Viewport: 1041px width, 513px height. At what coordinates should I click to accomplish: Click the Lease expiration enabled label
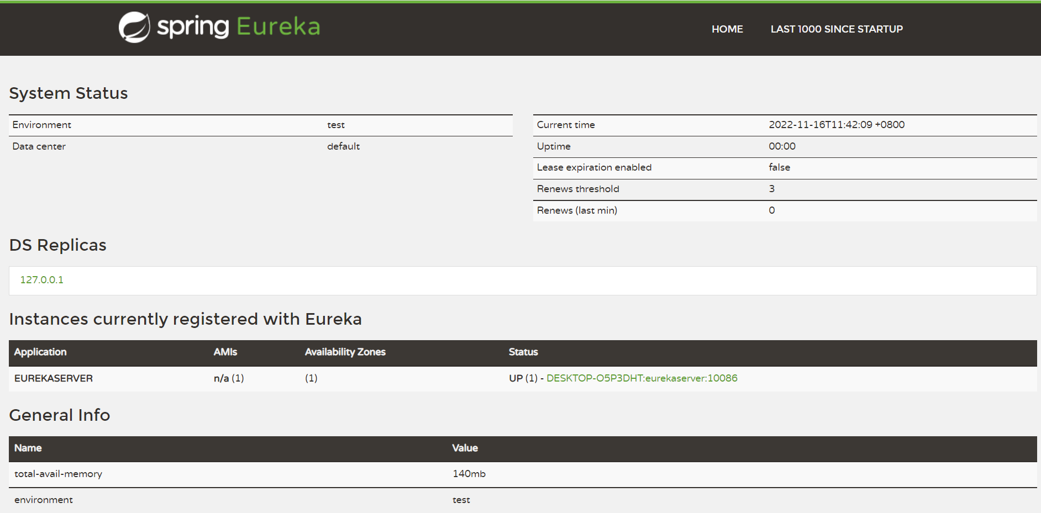595,167
